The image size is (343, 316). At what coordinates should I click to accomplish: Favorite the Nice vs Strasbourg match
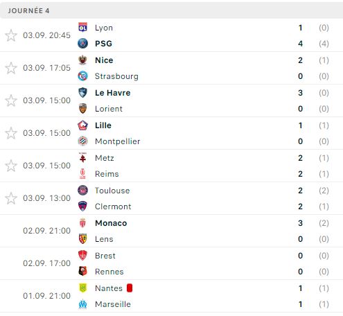tap(11, 68)
